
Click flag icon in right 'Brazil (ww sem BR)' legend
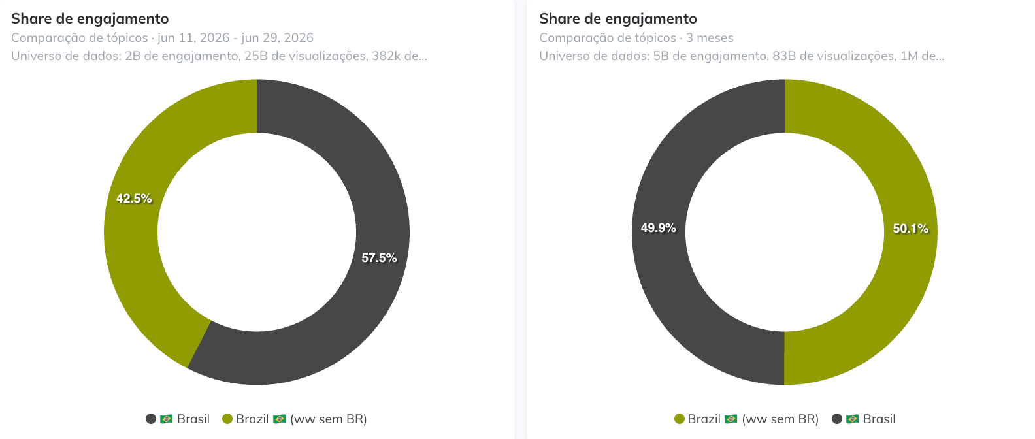pyautogui.click(x=731, y=419)
